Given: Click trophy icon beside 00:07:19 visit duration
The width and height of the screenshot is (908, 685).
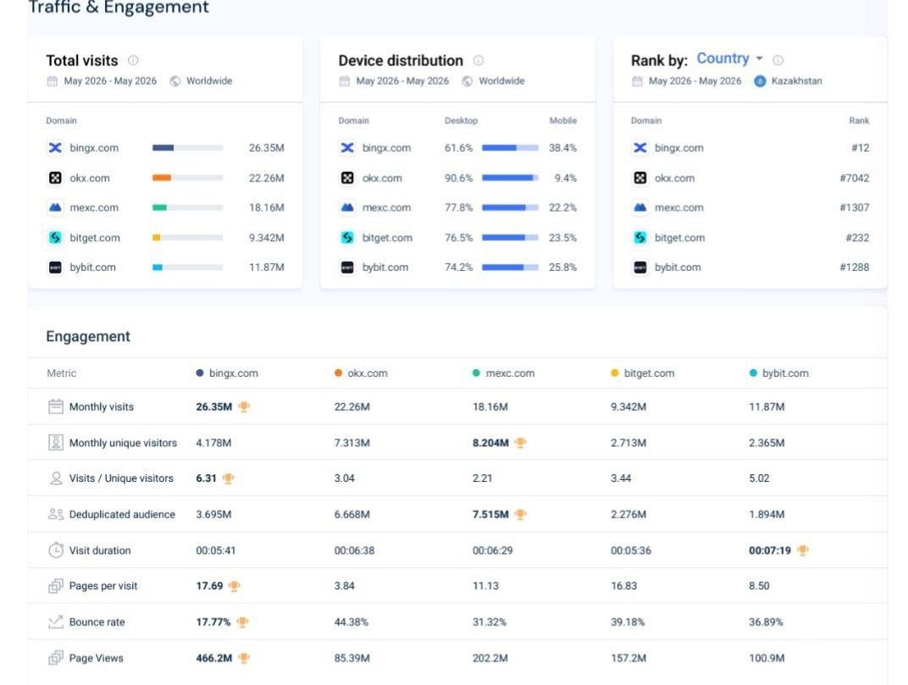Looking at the screenshot, I should click(x=803, y=550).
